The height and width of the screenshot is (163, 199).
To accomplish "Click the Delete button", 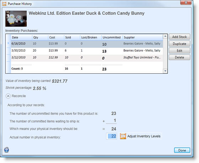I will 179,57.
